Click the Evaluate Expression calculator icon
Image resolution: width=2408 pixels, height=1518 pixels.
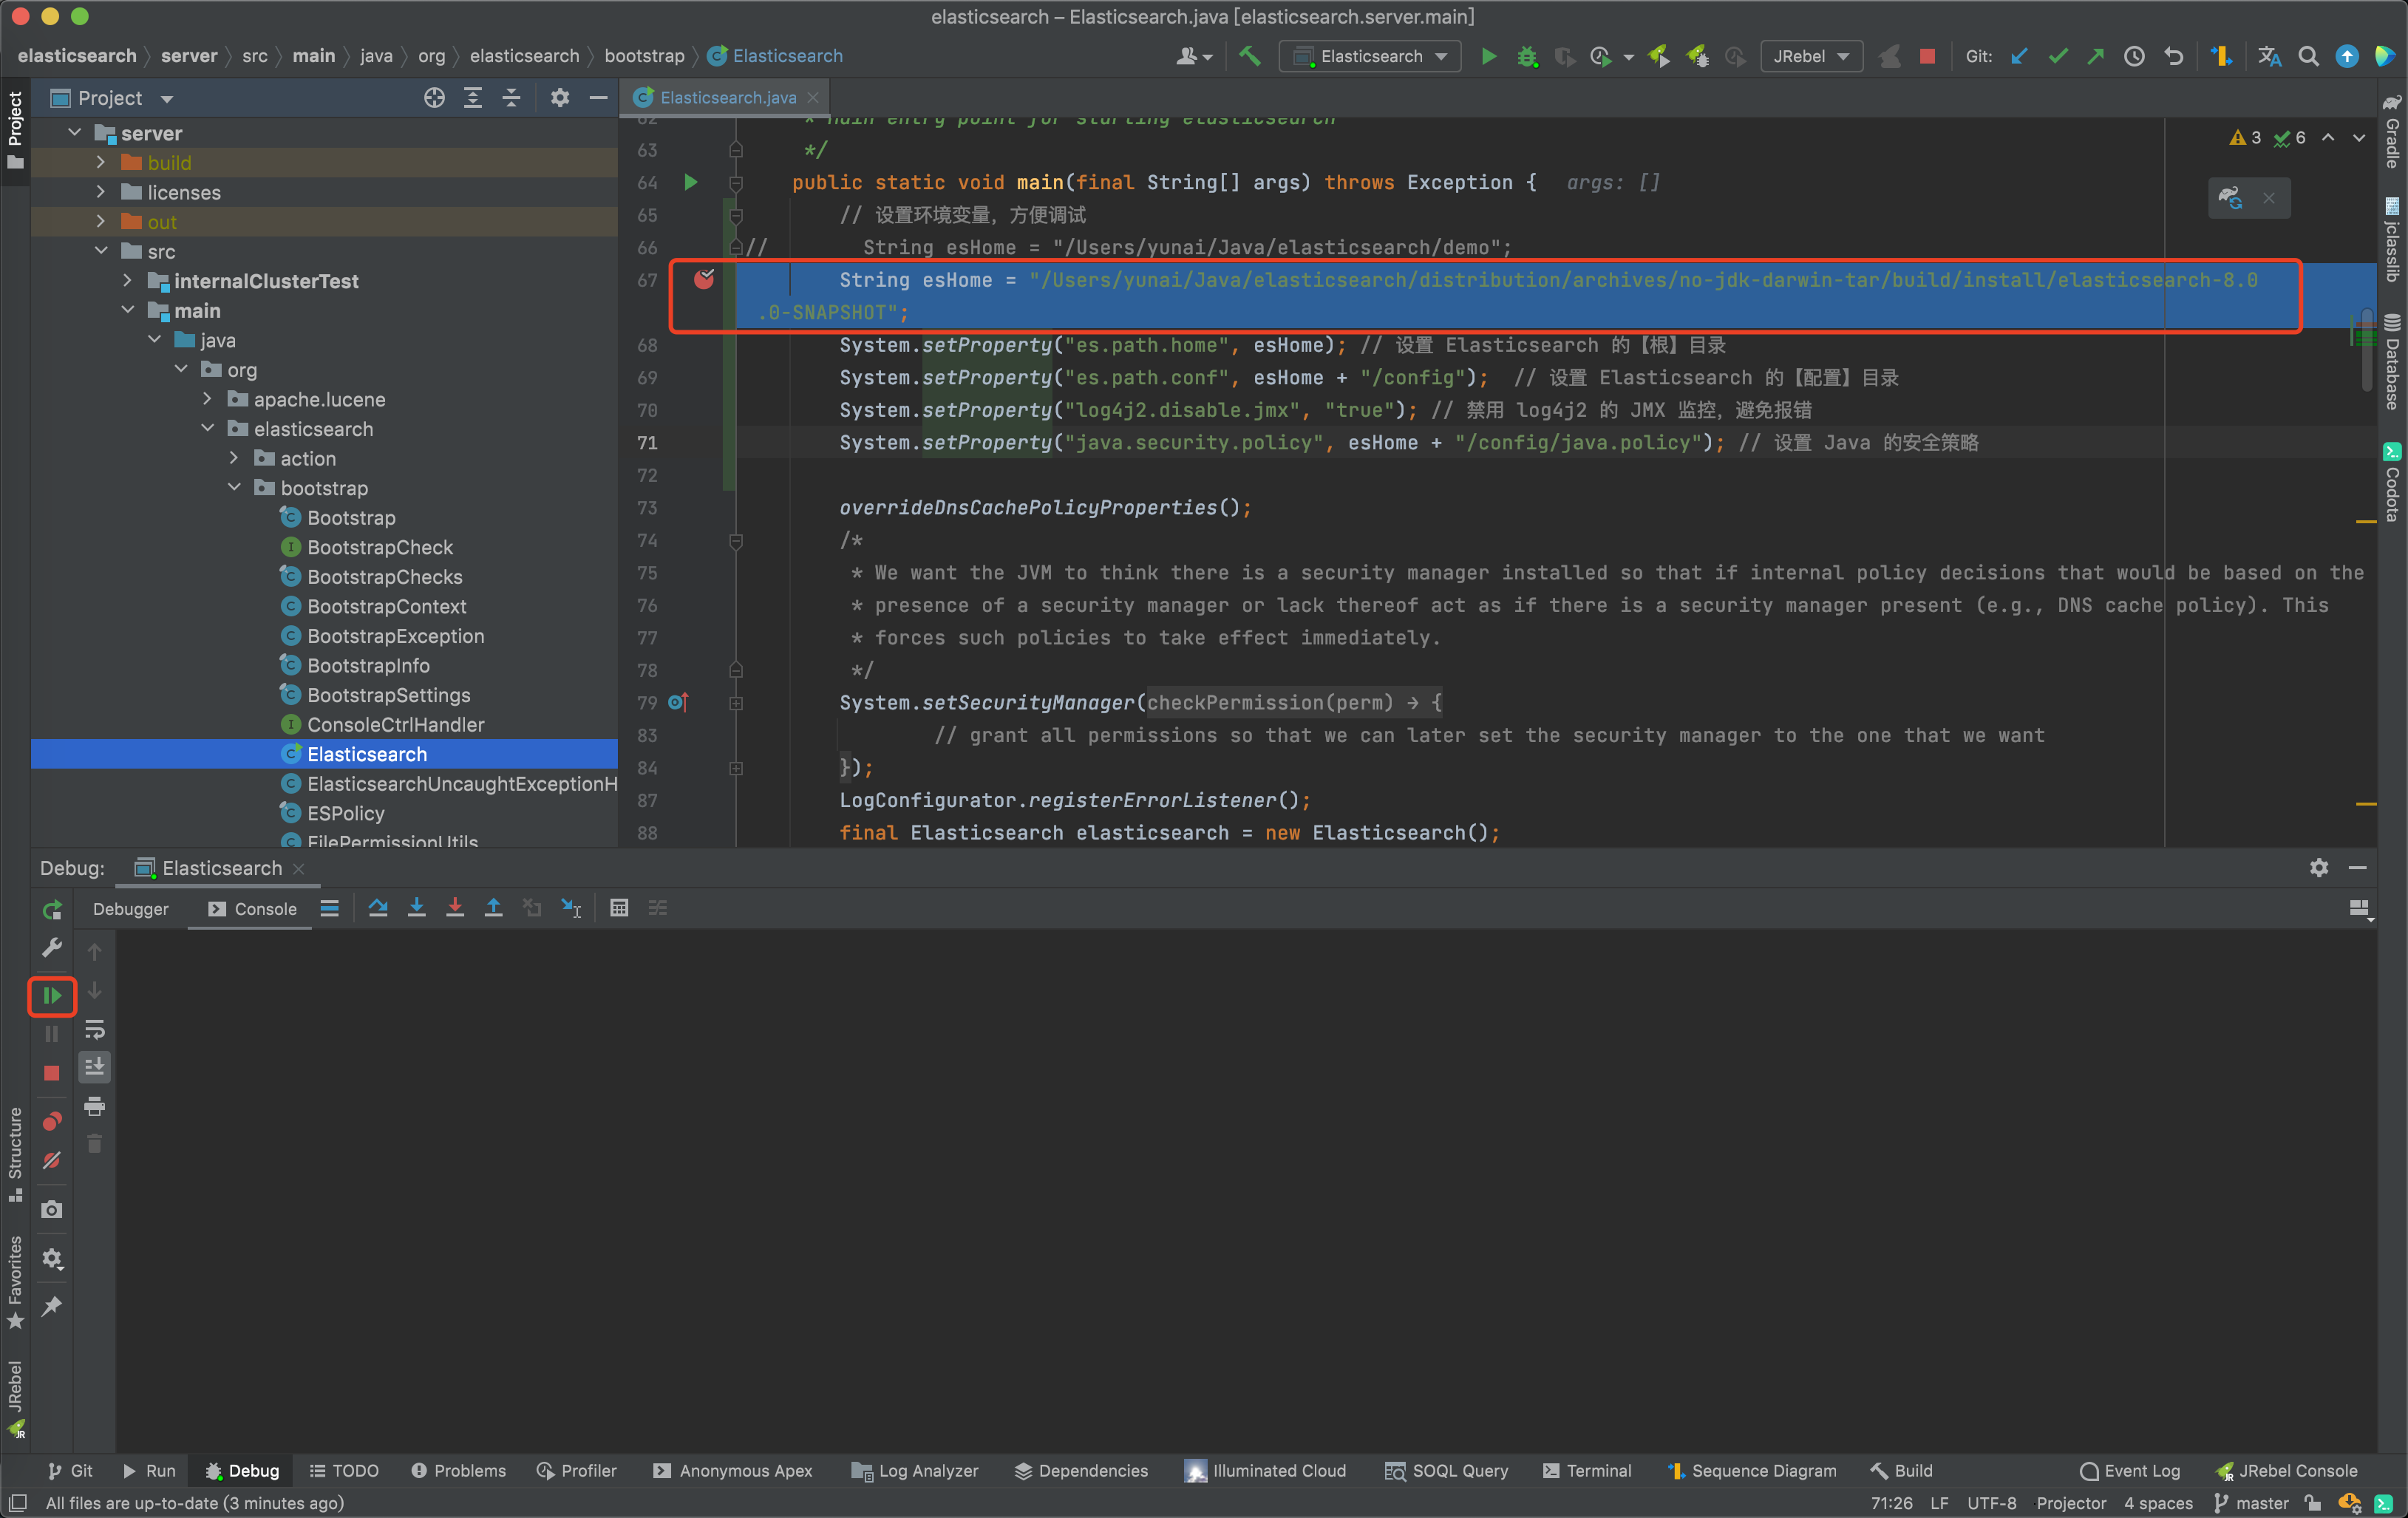point(619,908)
